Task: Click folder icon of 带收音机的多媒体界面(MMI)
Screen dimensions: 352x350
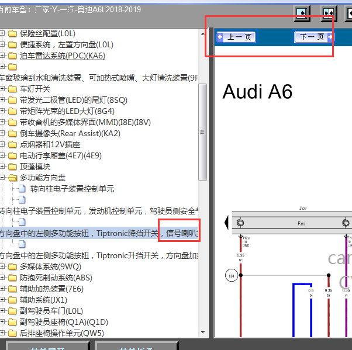Action: pyautogui.click(x=12, y=122)
